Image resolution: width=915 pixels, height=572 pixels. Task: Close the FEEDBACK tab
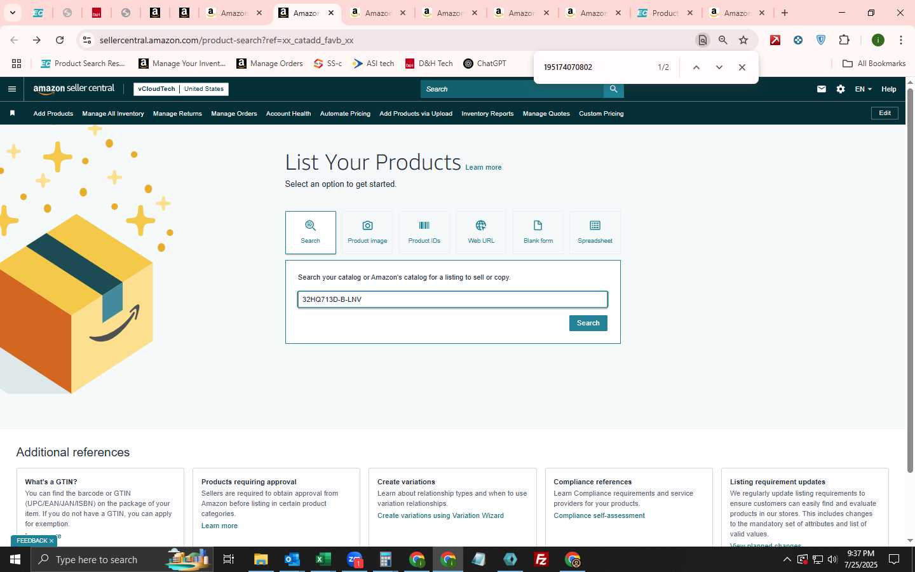tap(51, 541)
